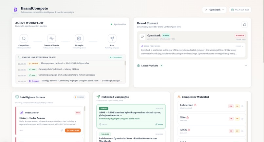Image resolution: width=264 pixels, height=142 pixels.
Task: Click the yellow 1M badge on ASOS
Action: (x=237, y=131)
